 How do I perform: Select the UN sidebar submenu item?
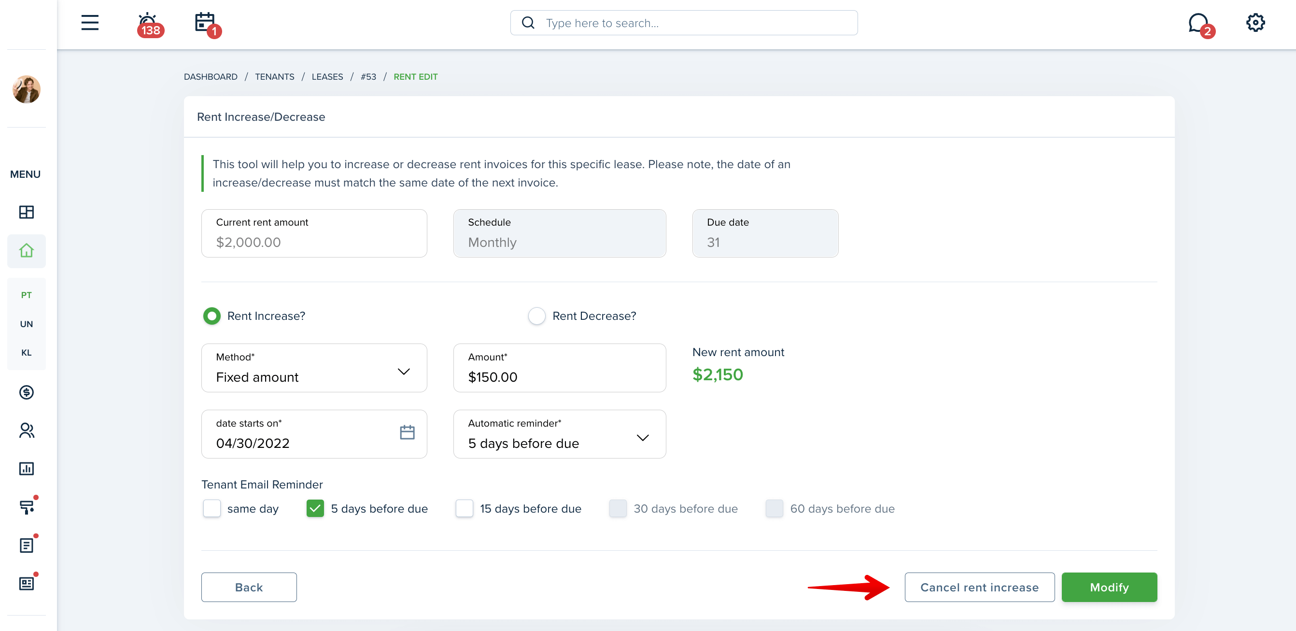(26, 324)
